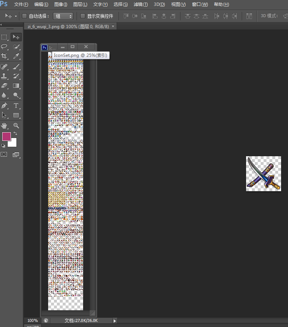Click distribute top edges icon
This screenshot has height=327, width=288.
[x=188, y=16]
